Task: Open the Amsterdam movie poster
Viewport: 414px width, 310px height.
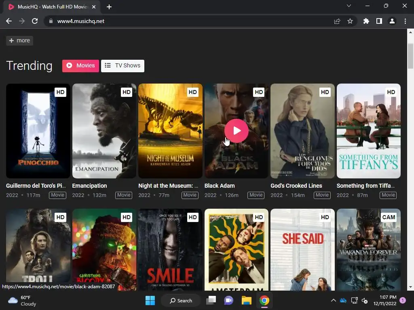Action: [x=236, y=249]
